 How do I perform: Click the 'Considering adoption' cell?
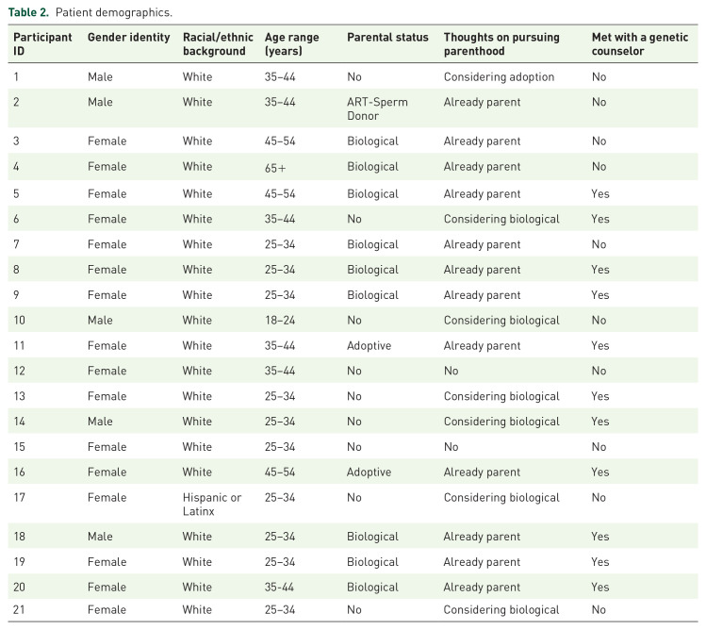point(499,76)
